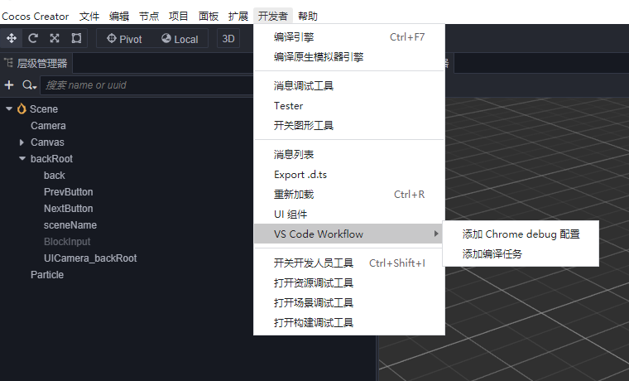Select the NextButton node
Image resolution: width=629 pixels, height=381 pixels.
click(x=68, y=209)
